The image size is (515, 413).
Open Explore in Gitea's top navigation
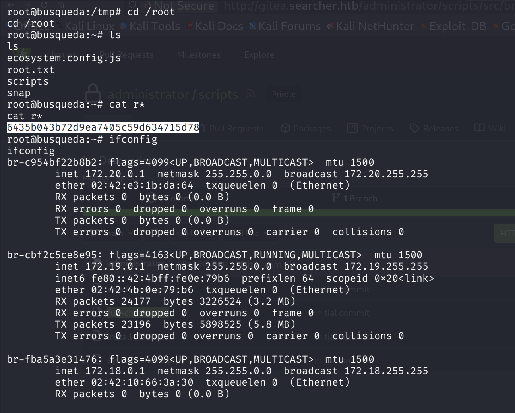coord(259,55)
